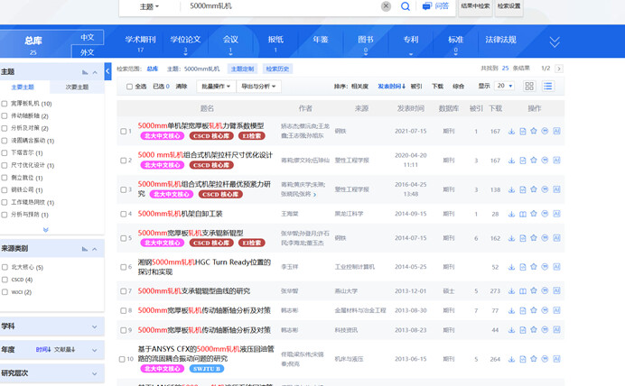This screenshot has width=625, height=386.
Task: Tick the 北大核心 (5) source filter
Action: pos(5,267)
